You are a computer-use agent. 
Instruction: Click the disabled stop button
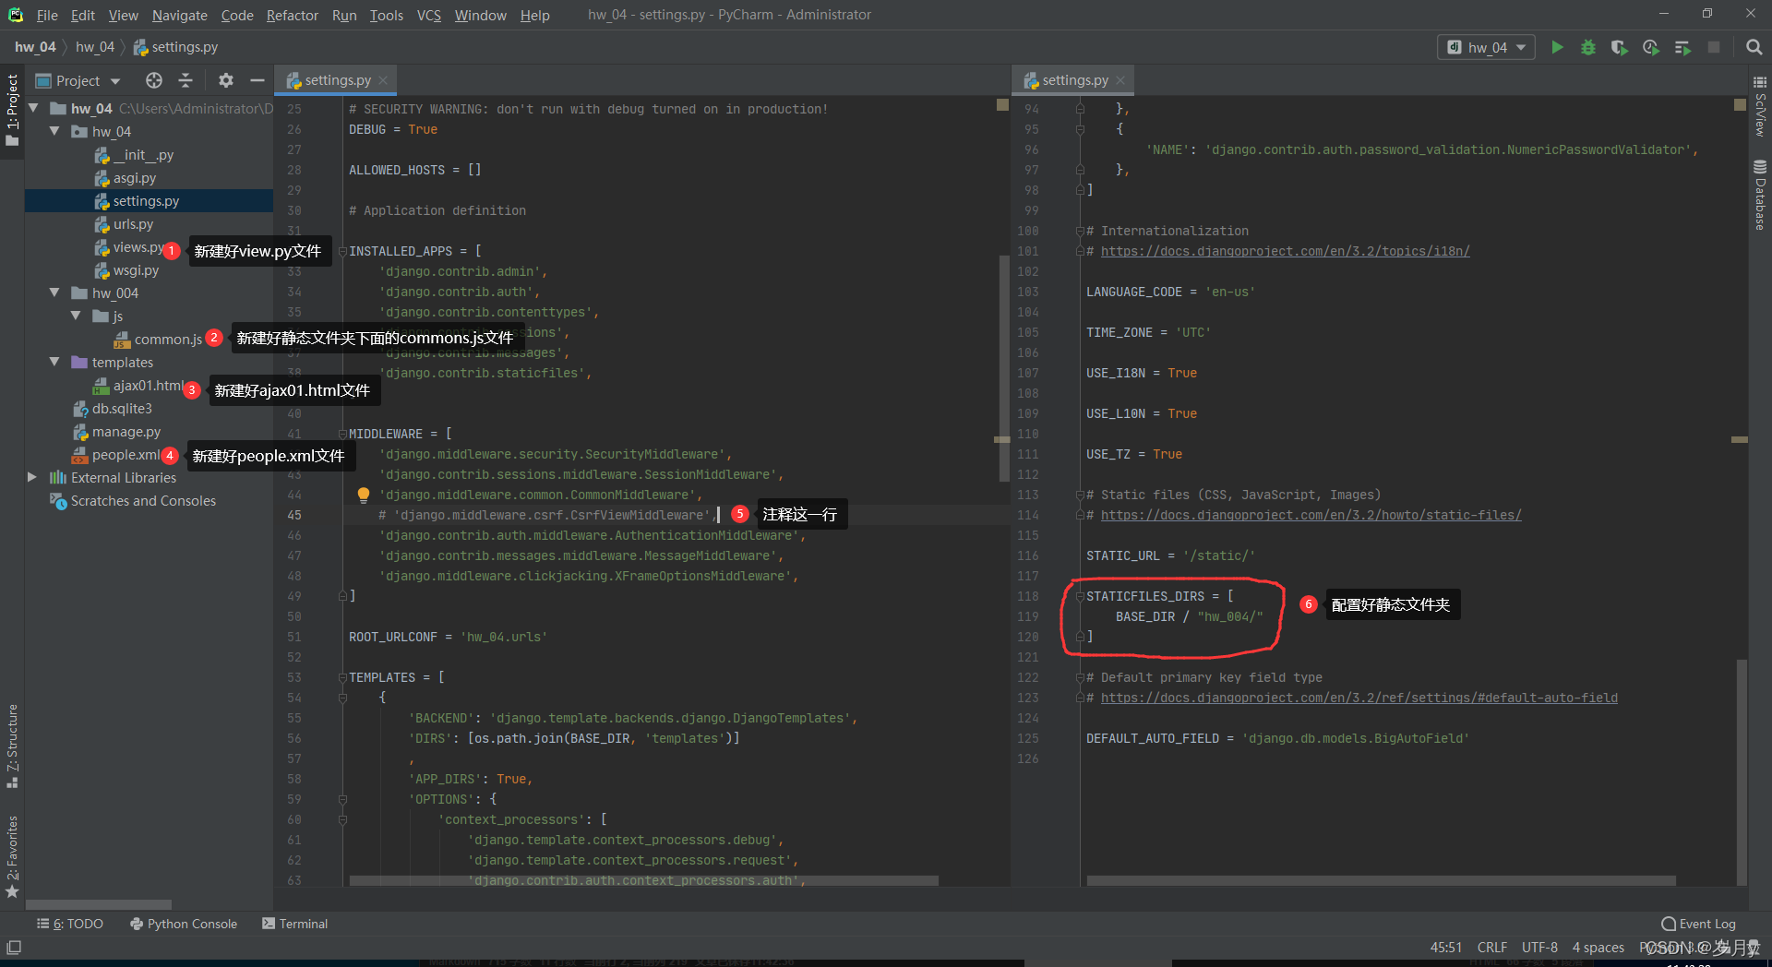tap(1714, 47)
